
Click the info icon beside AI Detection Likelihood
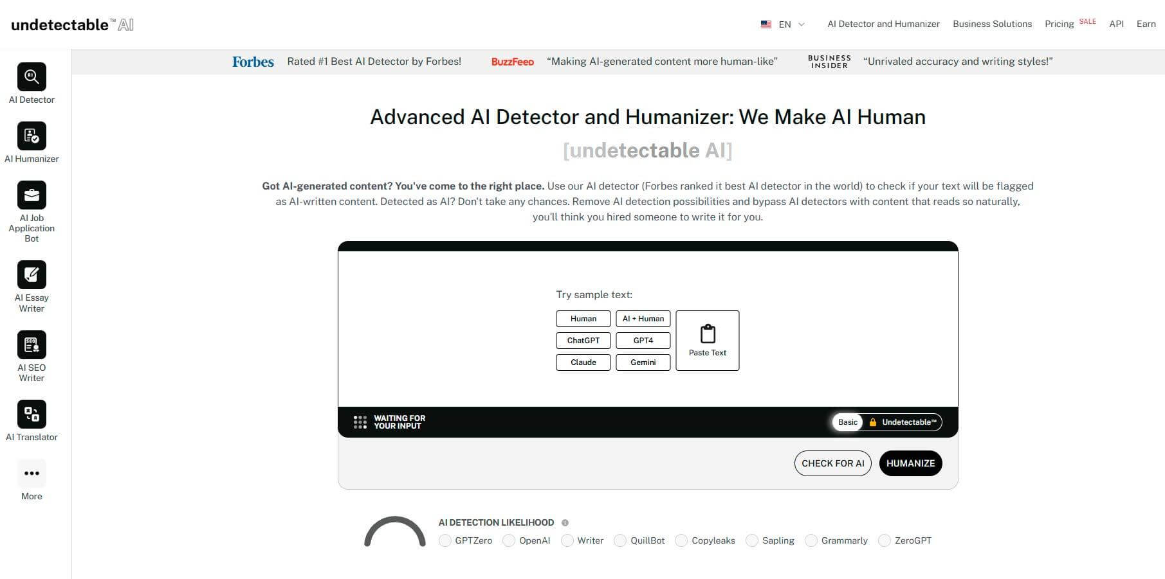pos(565,523)
